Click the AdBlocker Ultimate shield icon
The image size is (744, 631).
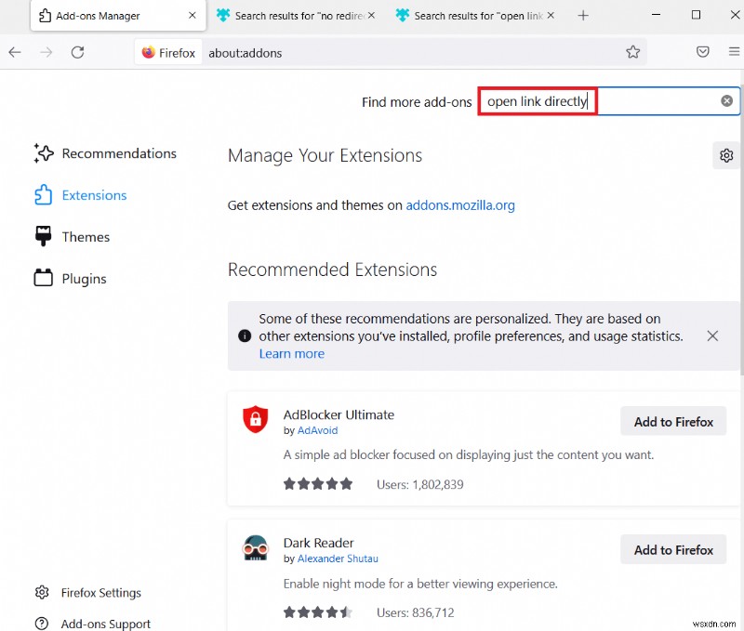[255, 420]
